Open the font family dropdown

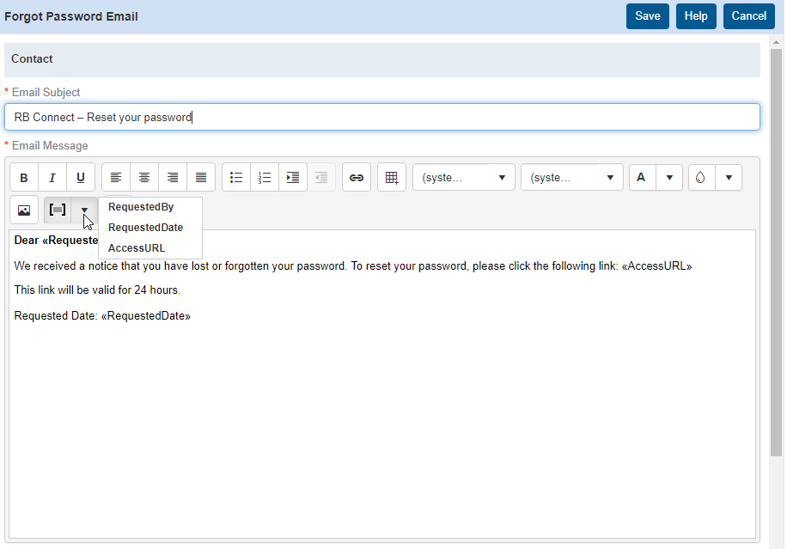(x=464, y=177)
